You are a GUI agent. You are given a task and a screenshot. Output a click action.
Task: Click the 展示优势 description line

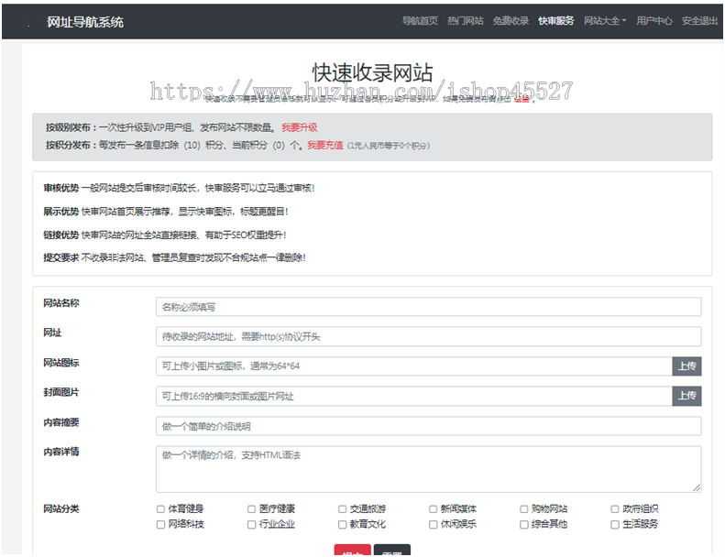point(166,212)
